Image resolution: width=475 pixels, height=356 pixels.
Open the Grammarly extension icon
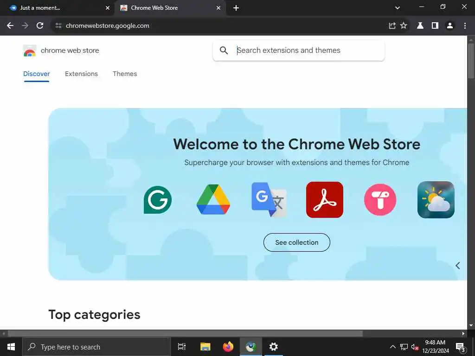(x=158, y=200)
